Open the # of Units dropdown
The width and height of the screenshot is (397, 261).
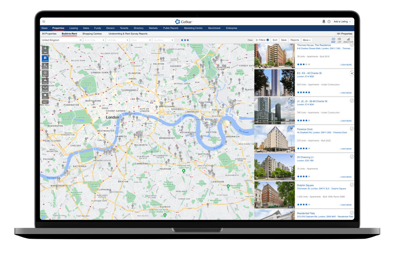94,40
